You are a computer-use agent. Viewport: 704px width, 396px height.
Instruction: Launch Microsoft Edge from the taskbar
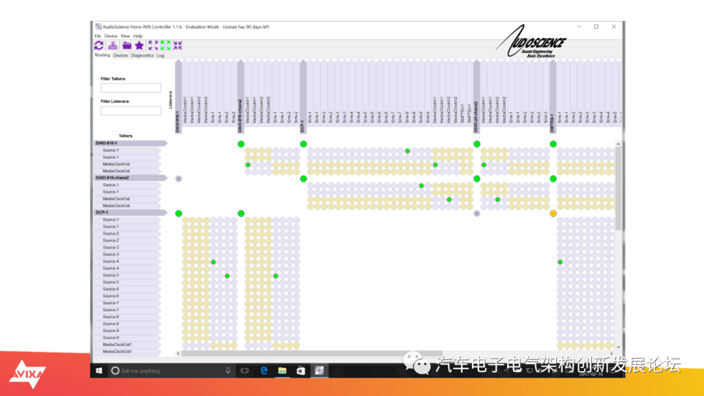263,371
